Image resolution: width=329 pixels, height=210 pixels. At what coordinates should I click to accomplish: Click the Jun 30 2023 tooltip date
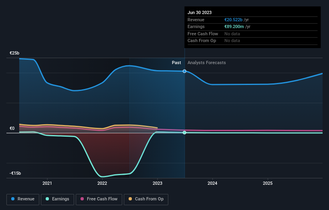[x=200, y=12]
